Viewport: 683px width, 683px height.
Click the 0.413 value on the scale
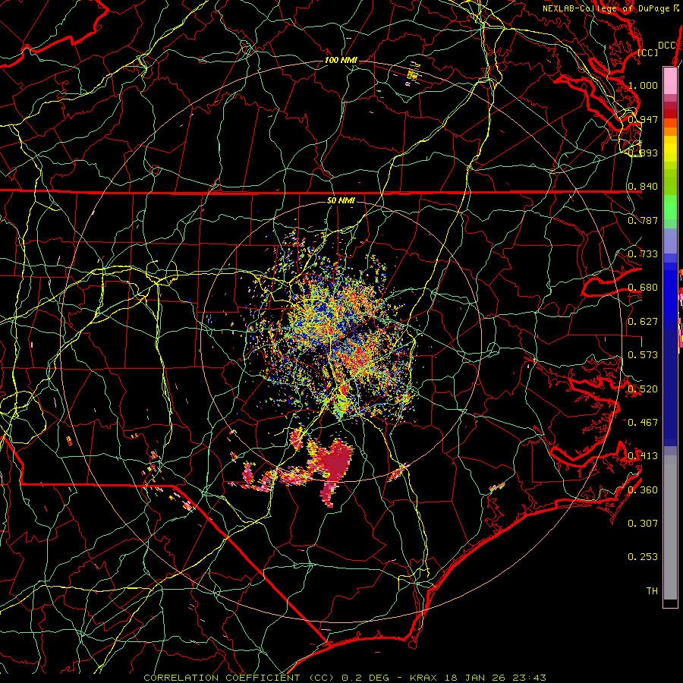(x=643, y=456)
